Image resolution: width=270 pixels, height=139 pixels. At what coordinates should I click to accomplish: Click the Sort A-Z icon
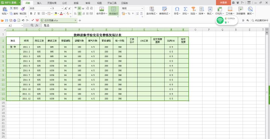coord(201,9)
